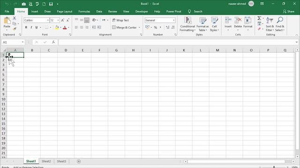The width and height of the screenshot is (300, 168).
Task: Switch to the Formulas tab
Action: pos(84,11)
